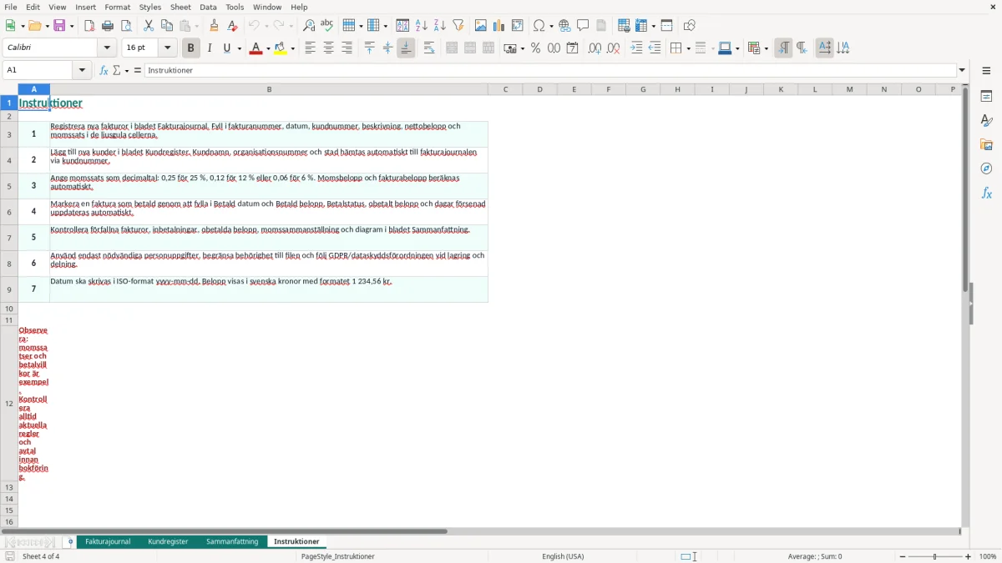Align text left
The image size is (1002, 563).
coord(311,48)
